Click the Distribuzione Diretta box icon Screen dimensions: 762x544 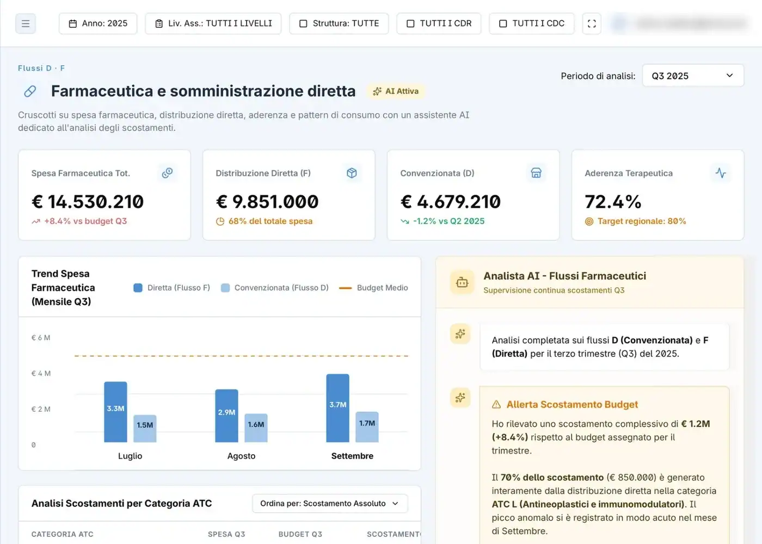coord(352,173)
